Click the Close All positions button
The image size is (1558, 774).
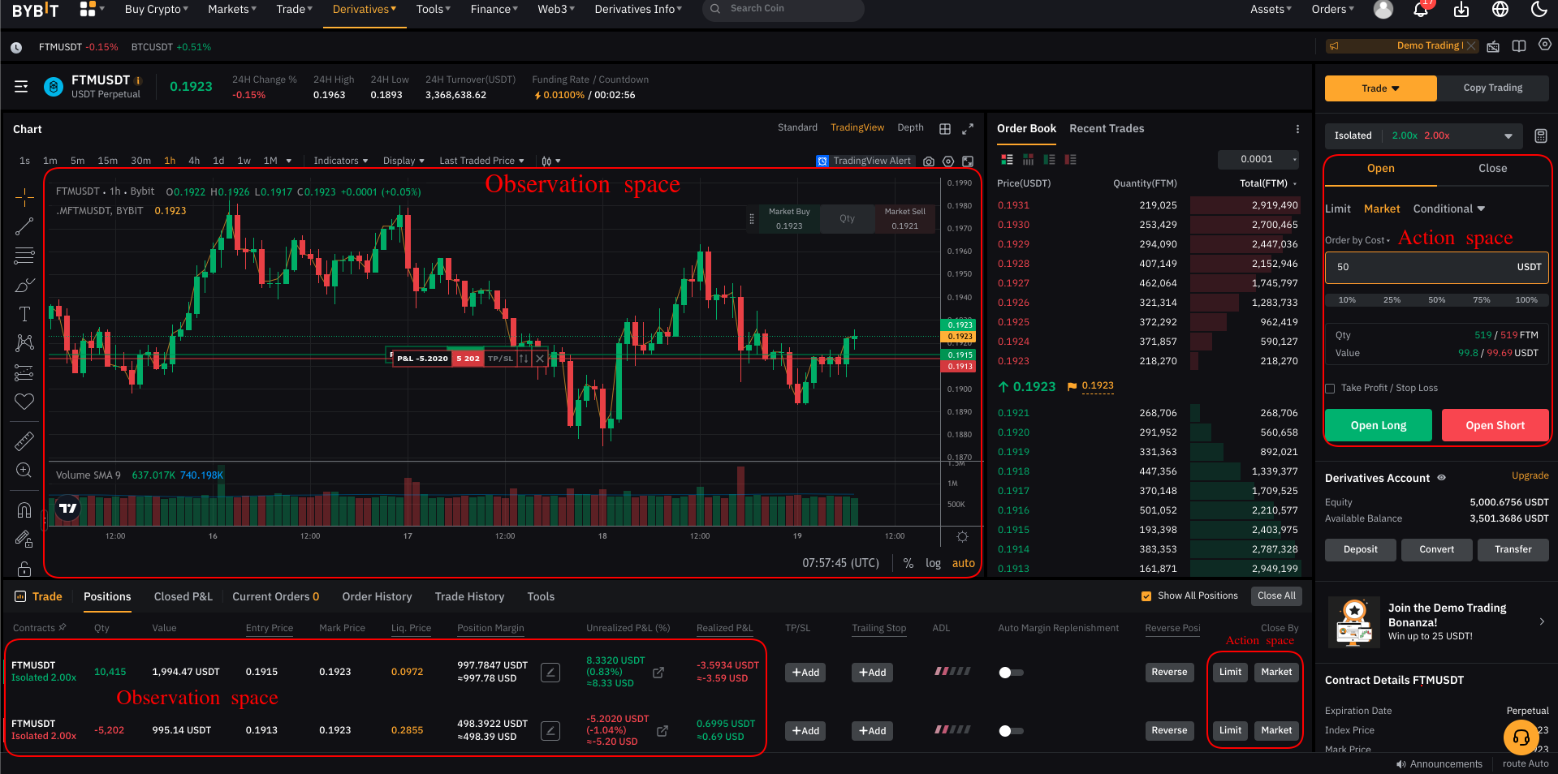tap(1276, 596)
